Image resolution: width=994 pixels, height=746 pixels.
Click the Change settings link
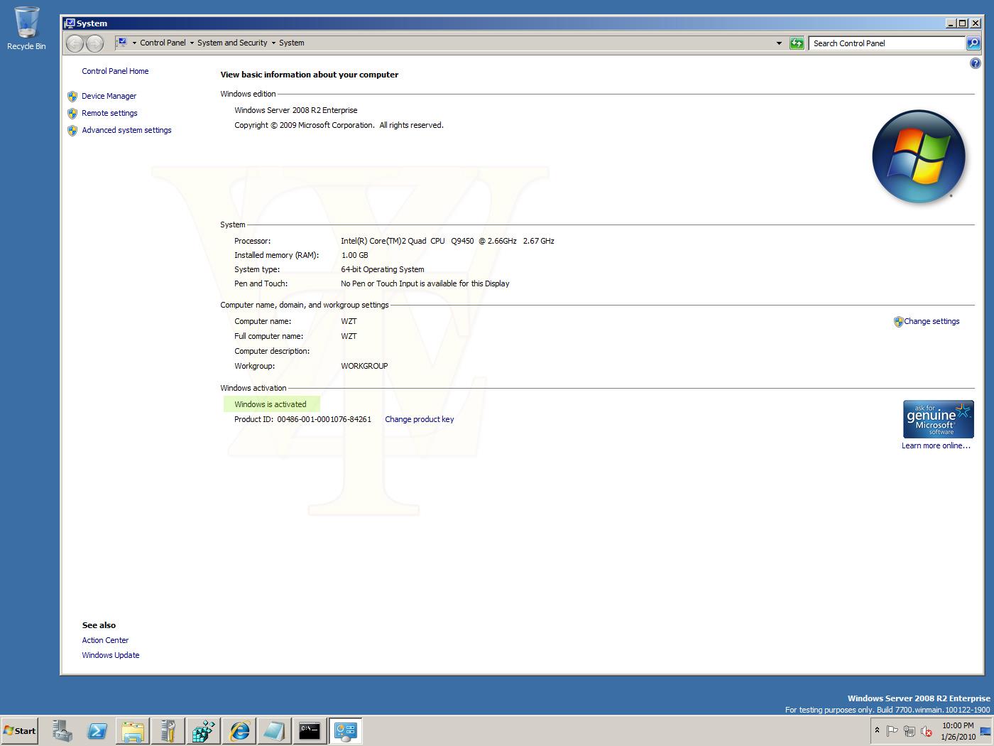(932, 321)
